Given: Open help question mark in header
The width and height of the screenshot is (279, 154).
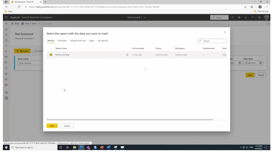Looking at the screenshot, I should pyautogui.click(x=252, y=18).
